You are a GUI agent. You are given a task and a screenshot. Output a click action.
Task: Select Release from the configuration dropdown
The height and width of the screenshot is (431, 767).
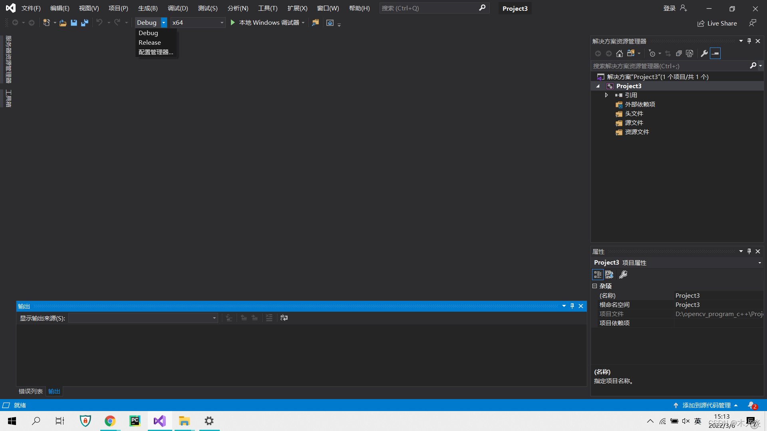click(150, 42)
